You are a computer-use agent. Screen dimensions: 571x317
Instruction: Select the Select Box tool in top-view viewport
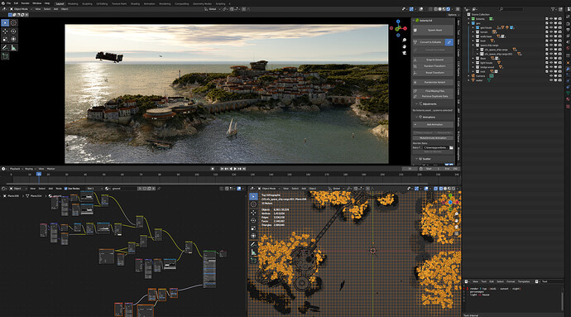tap(253, 197)
